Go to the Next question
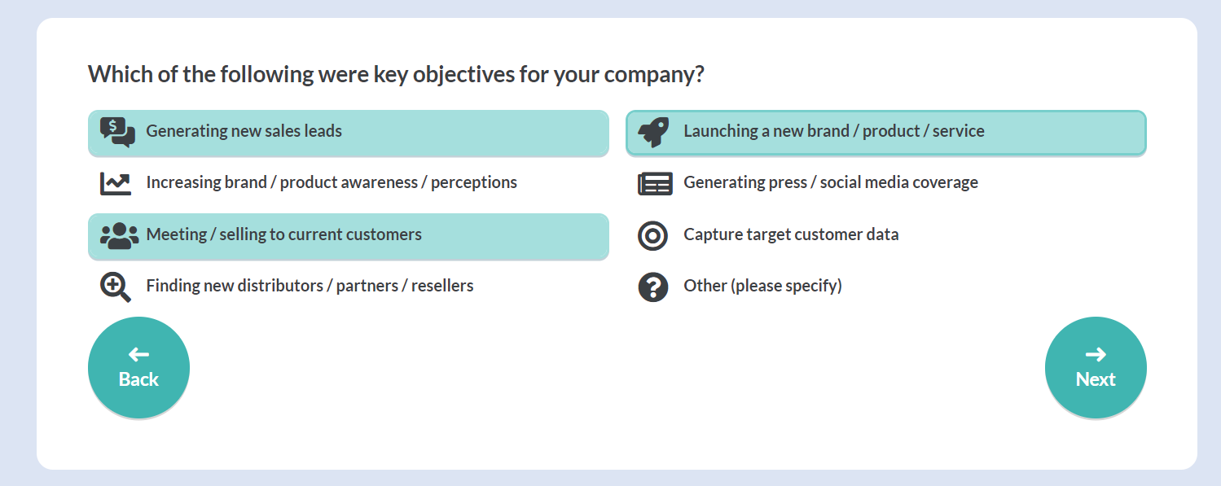Viewport: 1221px width, 486px height. click(x=1096, y=368)
